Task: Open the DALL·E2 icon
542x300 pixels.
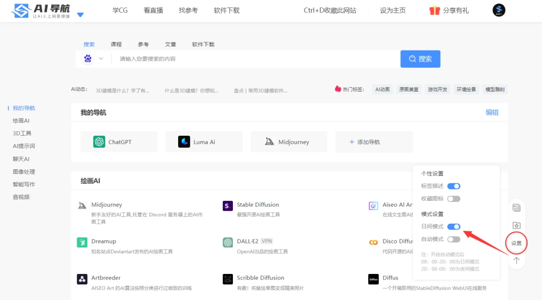Action: click(x=228, y=242)
